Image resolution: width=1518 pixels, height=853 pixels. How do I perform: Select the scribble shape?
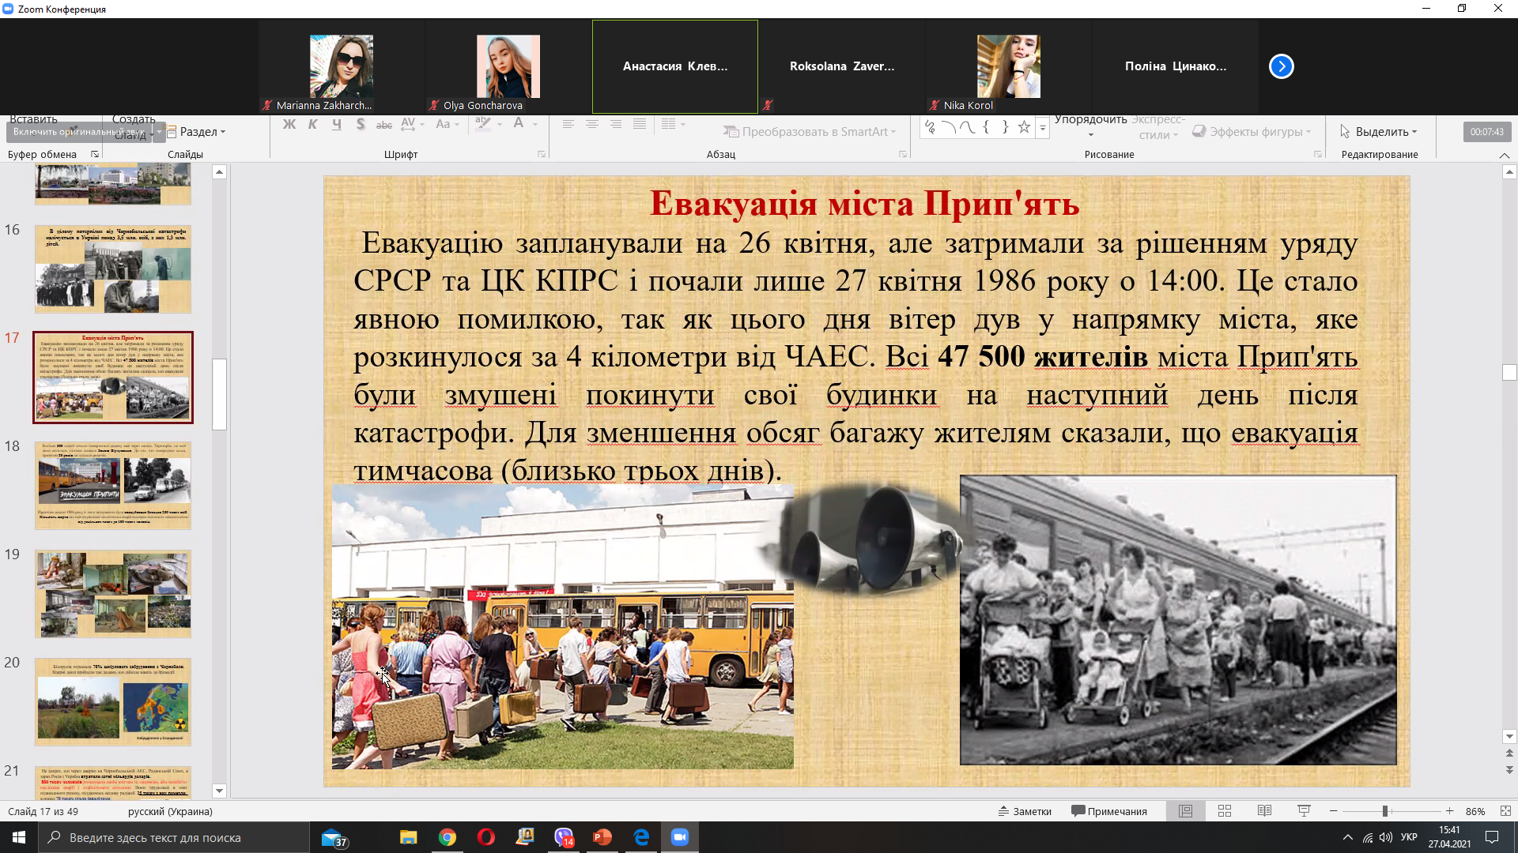[930, 126]
